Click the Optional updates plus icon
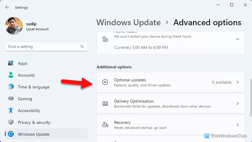The height and width of the screenshot is (142, 252). tap(105, 82)
